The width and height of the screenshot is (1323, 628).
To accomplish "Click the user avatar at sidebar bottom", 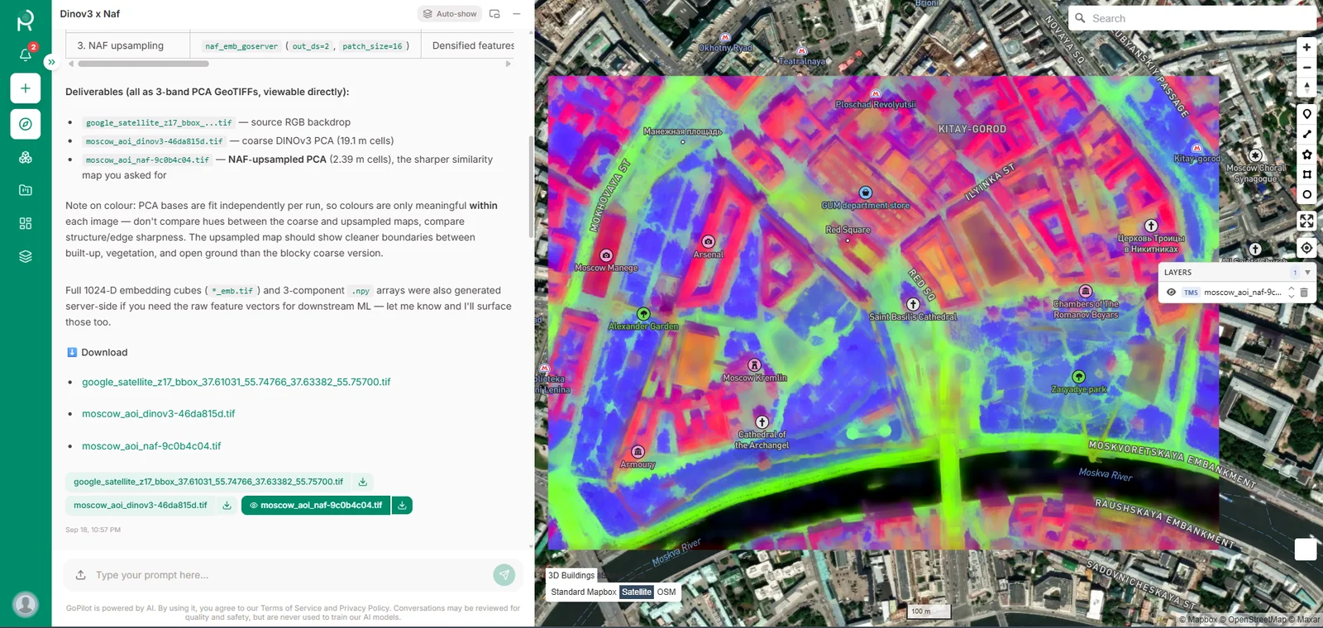I will [x=26, y=604].
